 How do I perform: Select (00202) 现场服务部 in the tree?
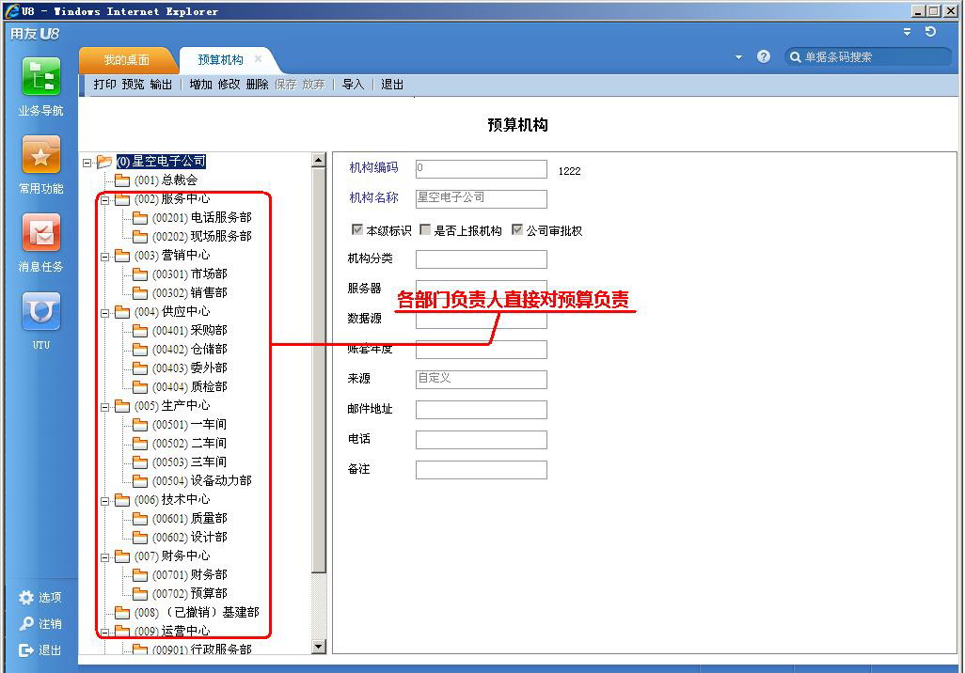click(x=202, y=236)
